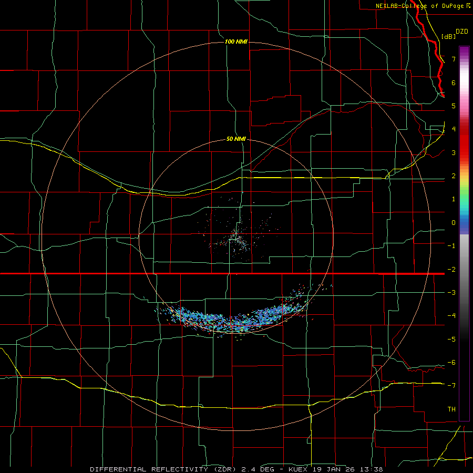Click the DZD product label above the color scale
473x473 pixels.
pos(462,32)
